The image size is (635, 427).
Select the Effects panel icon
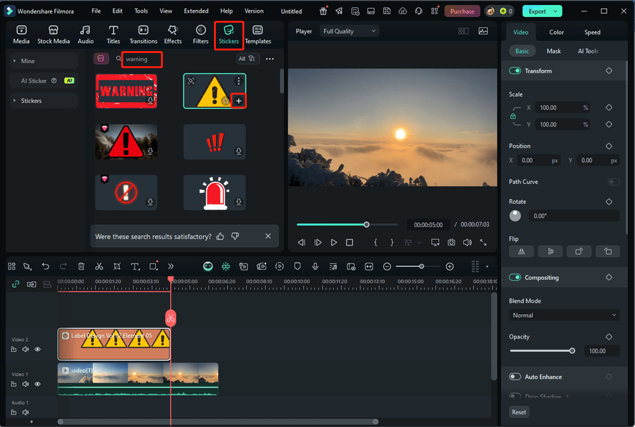click(172, 34)
